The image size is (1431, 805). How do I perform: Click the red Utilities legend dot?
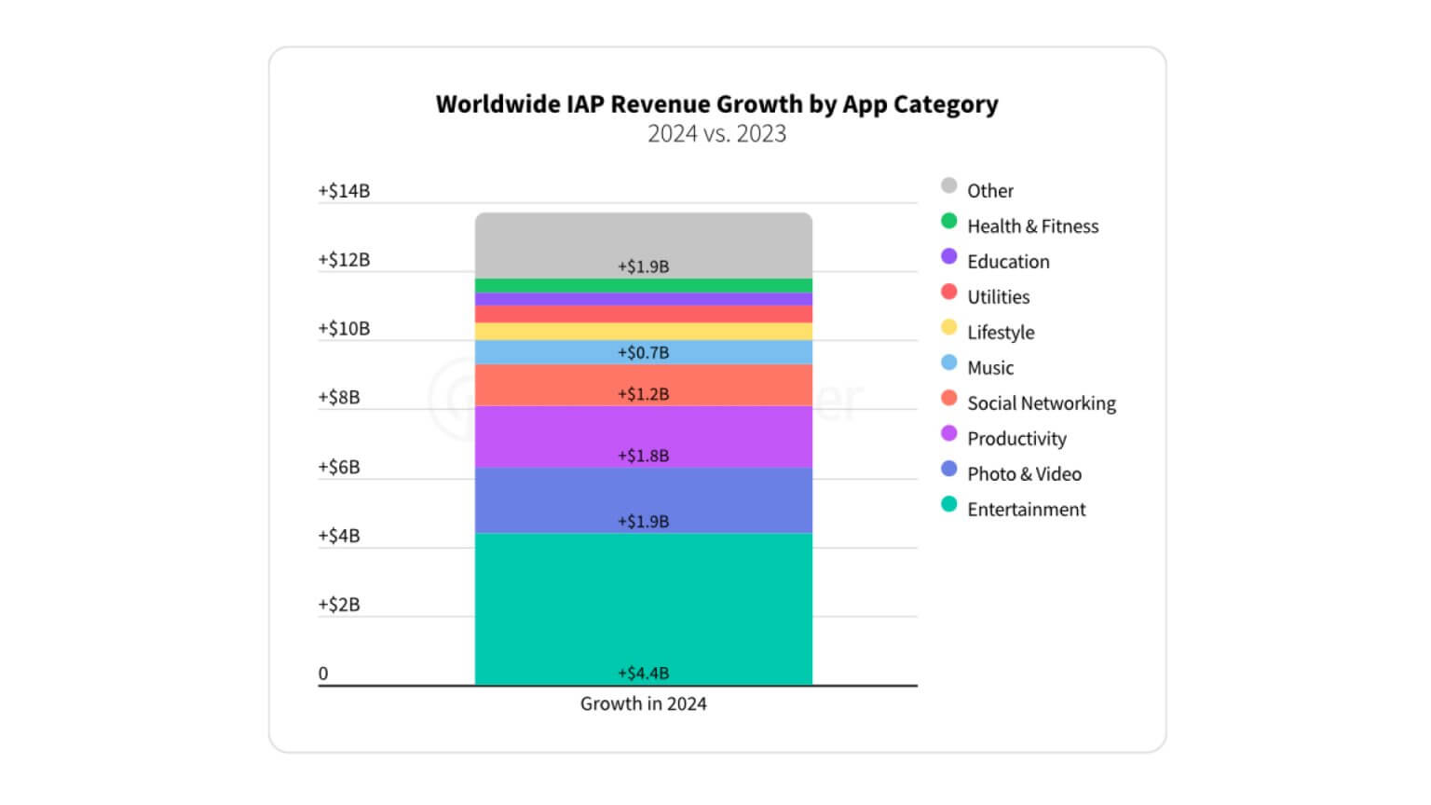(949, 291)
